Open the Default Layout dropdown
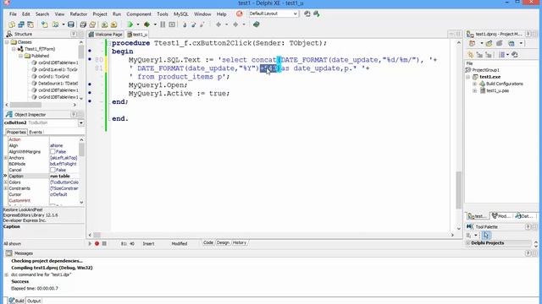The width and height of the screenshot is (542, 304). [296, 14]
